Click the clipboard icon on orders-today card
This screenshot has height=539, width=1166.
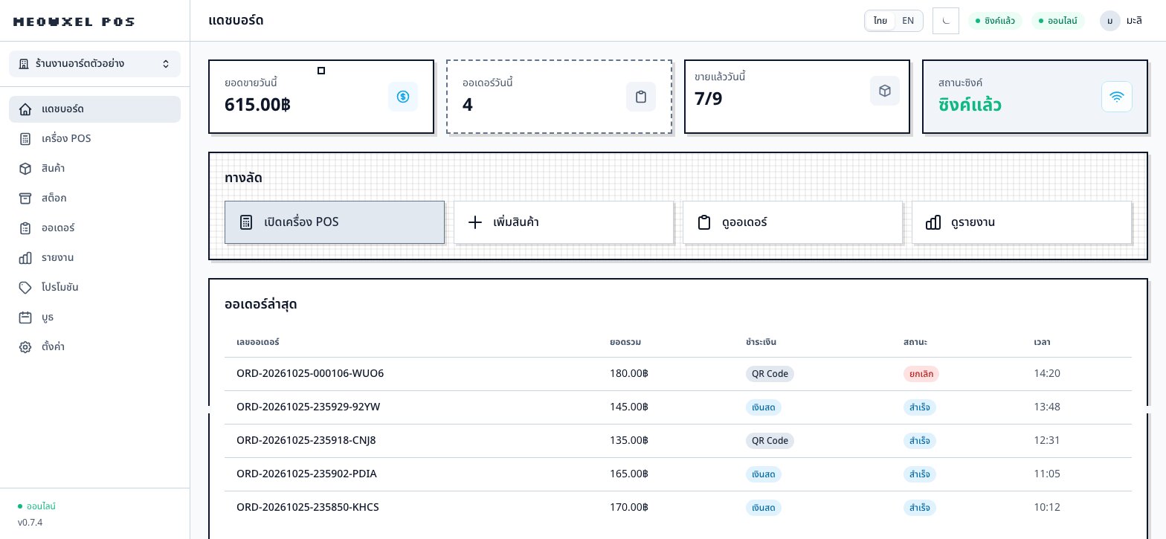pos(641,97)
